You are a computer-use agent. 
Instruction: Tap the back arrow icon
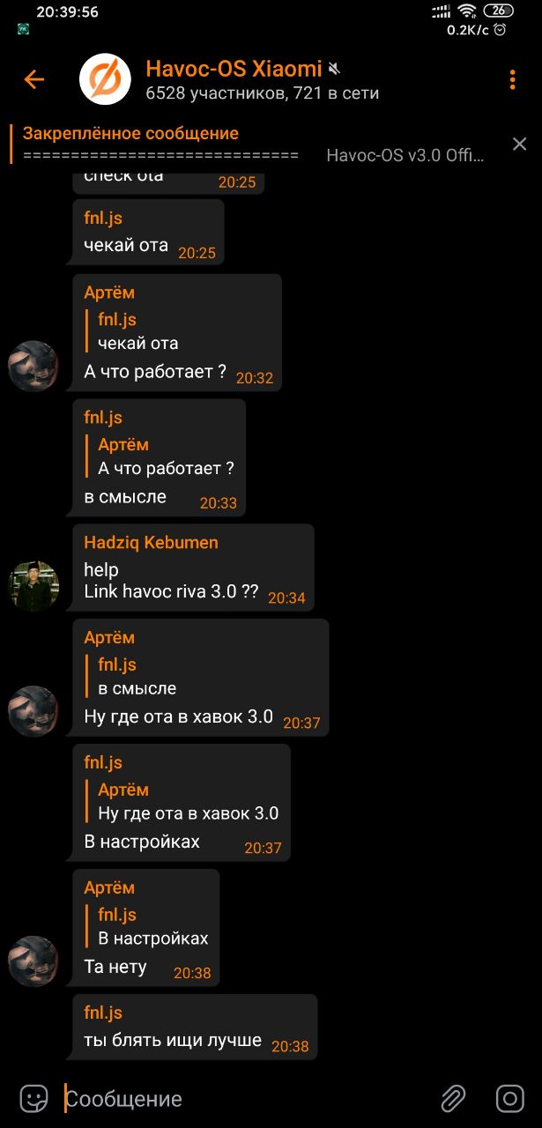pos(33,79)
